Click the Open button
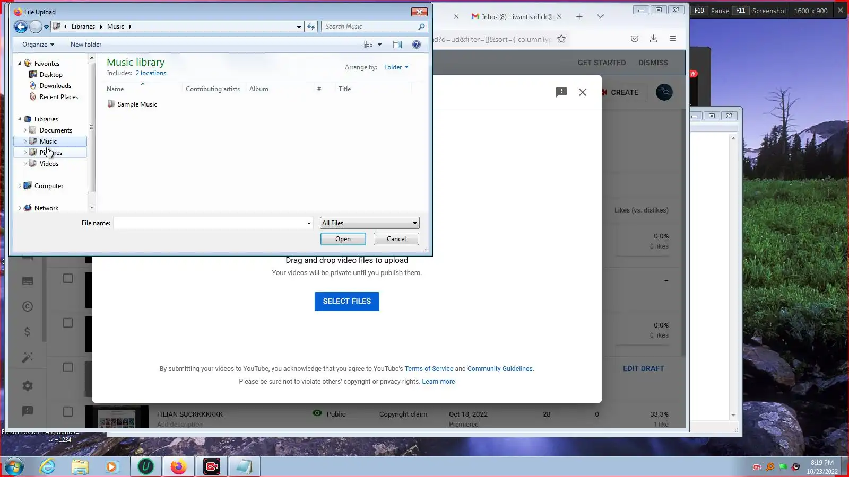849x477 pixels. point(343,239)
